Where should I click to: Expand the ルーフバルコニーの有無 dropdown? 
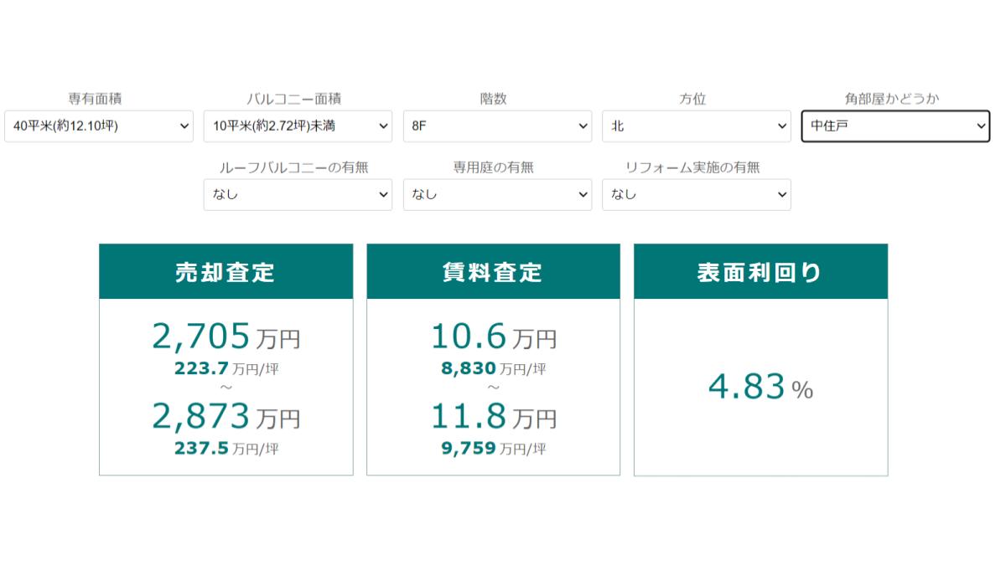298,194
